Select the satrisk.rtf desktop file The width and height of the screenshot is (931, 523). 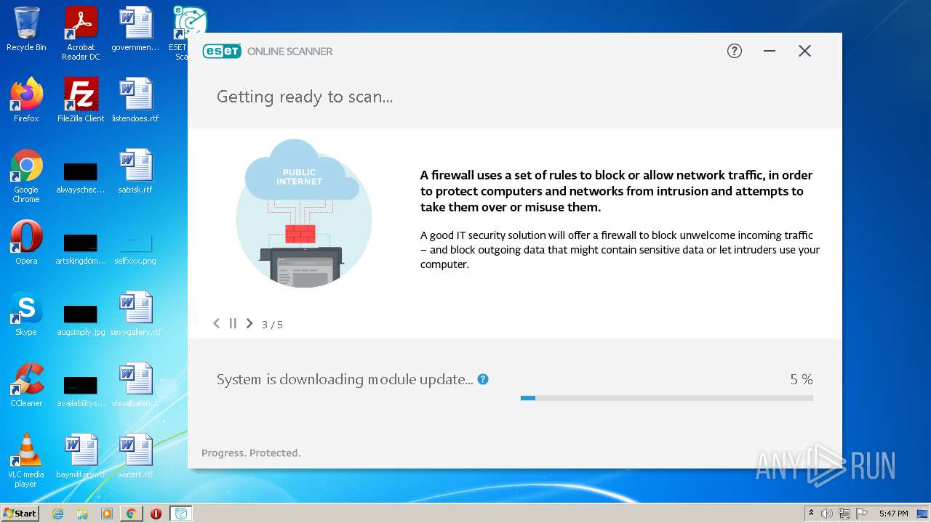tap(135, 171)
